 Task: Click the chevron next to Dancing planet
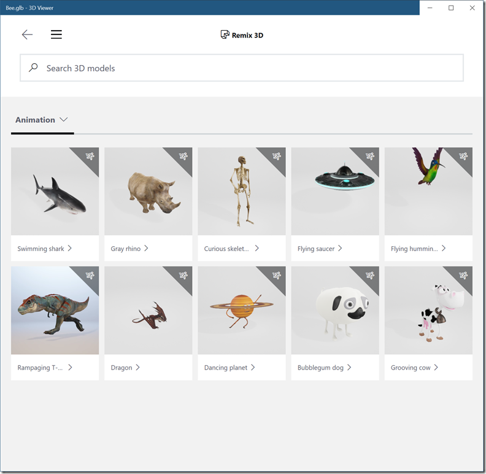coord(253,367)
